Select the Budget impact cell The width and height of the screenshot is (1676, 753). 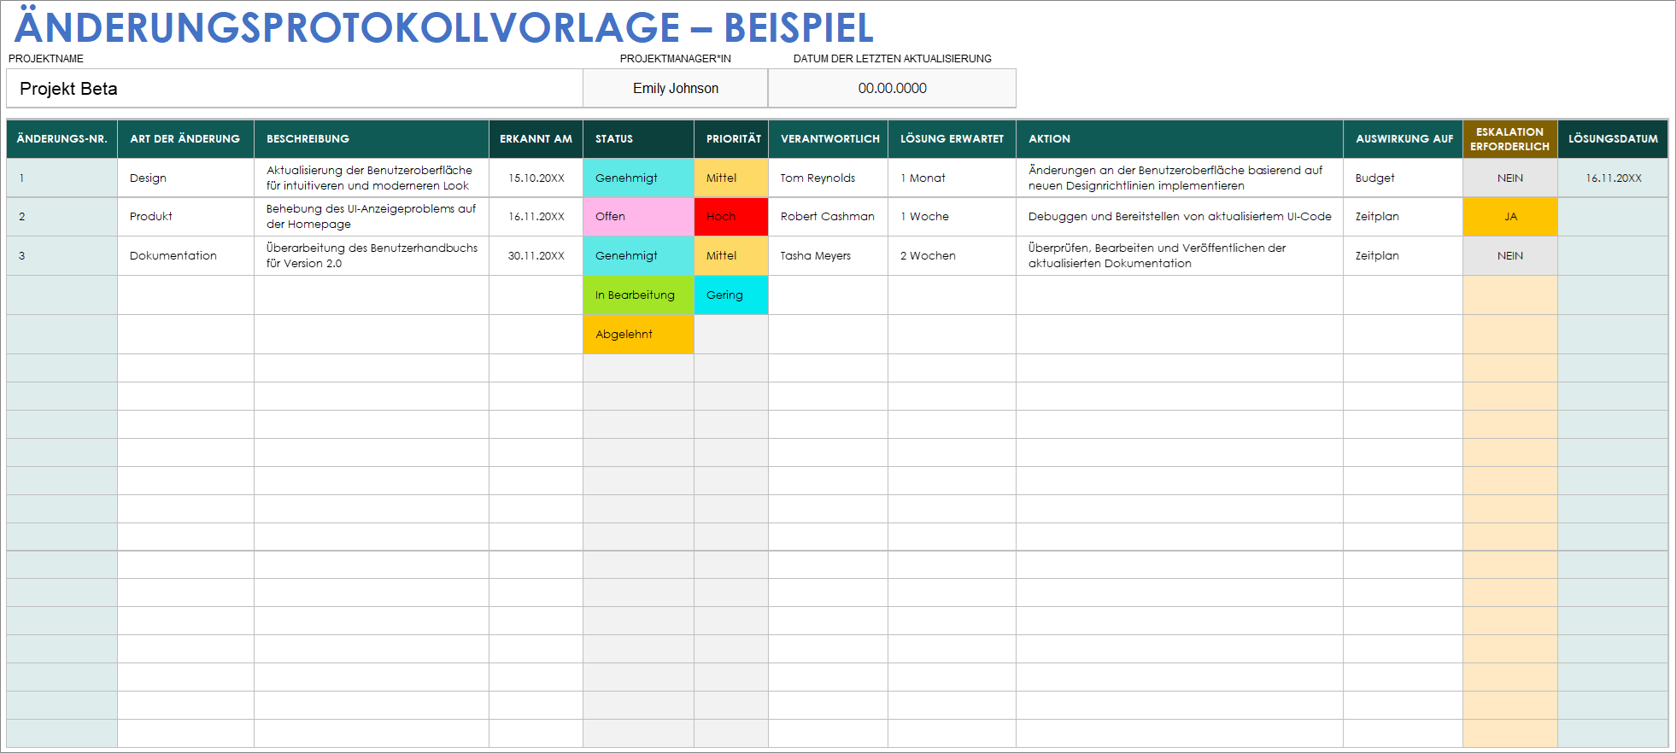point(1404,178)
